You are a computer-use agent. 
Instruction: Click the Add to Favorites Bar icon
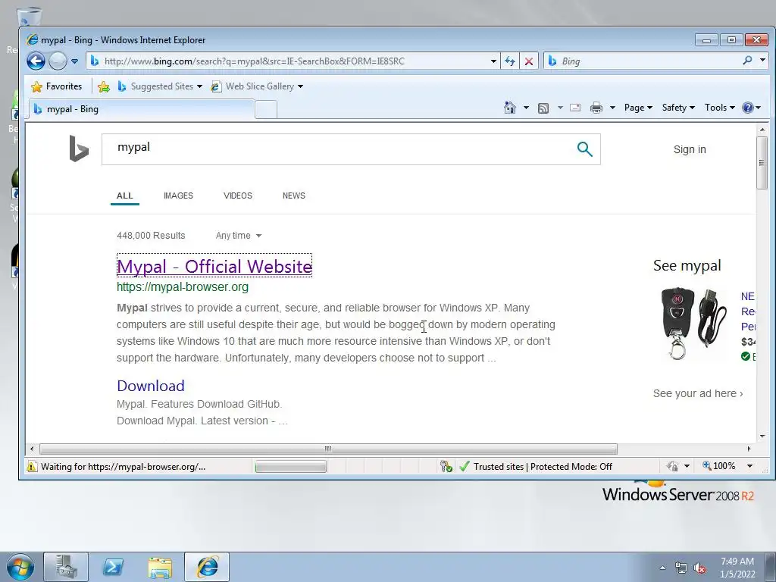pyautogui.click(x=103, y=86)
